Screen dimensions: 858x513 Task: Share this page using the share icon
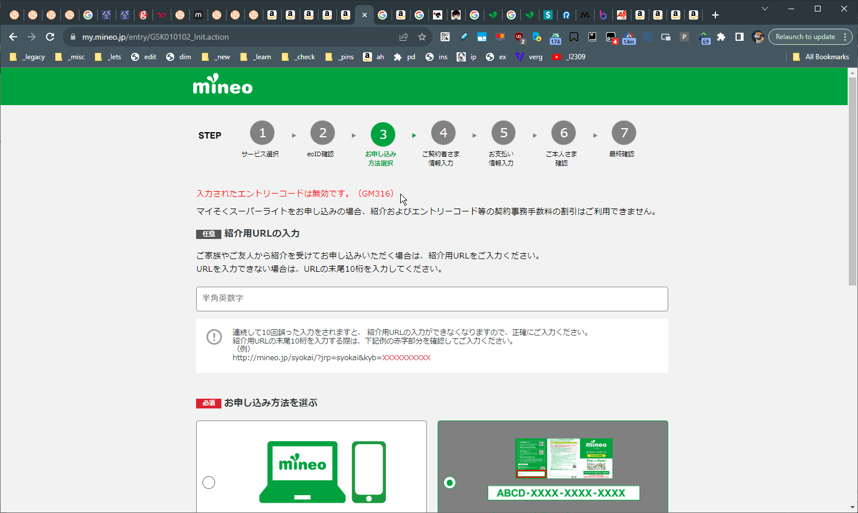coord(404,37)
